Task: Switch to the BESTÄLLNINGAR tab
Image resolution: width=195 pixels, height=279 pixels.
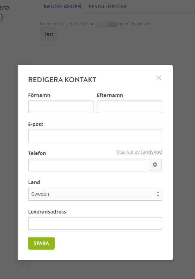Action: pos(108,7)
